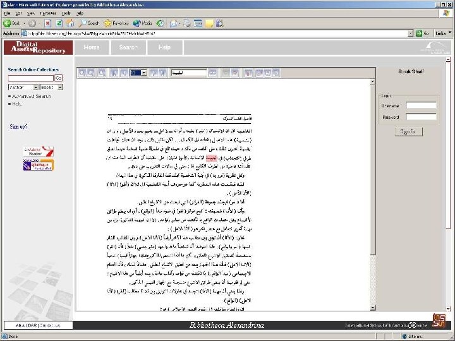Follow the Advanced Search link
The width and height of the screenshot is (455, 341).
coord(32,96)
